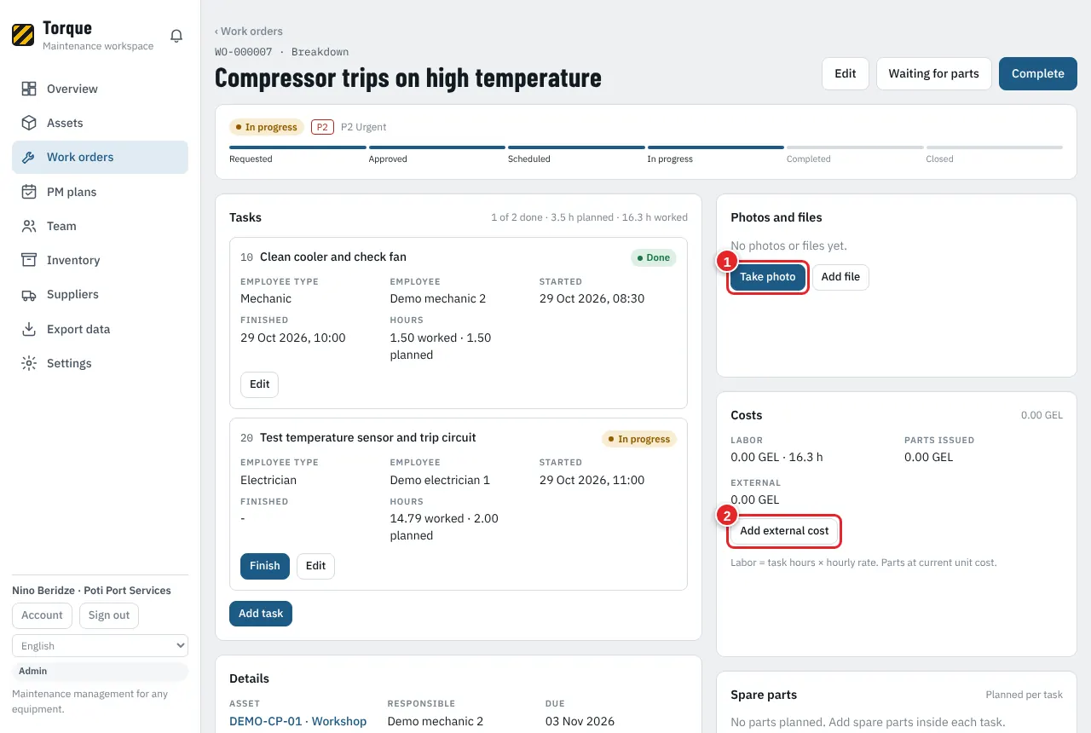Click the WO-000007 work order number
This screenshot has width=1091, height=733.
point(244,52)
